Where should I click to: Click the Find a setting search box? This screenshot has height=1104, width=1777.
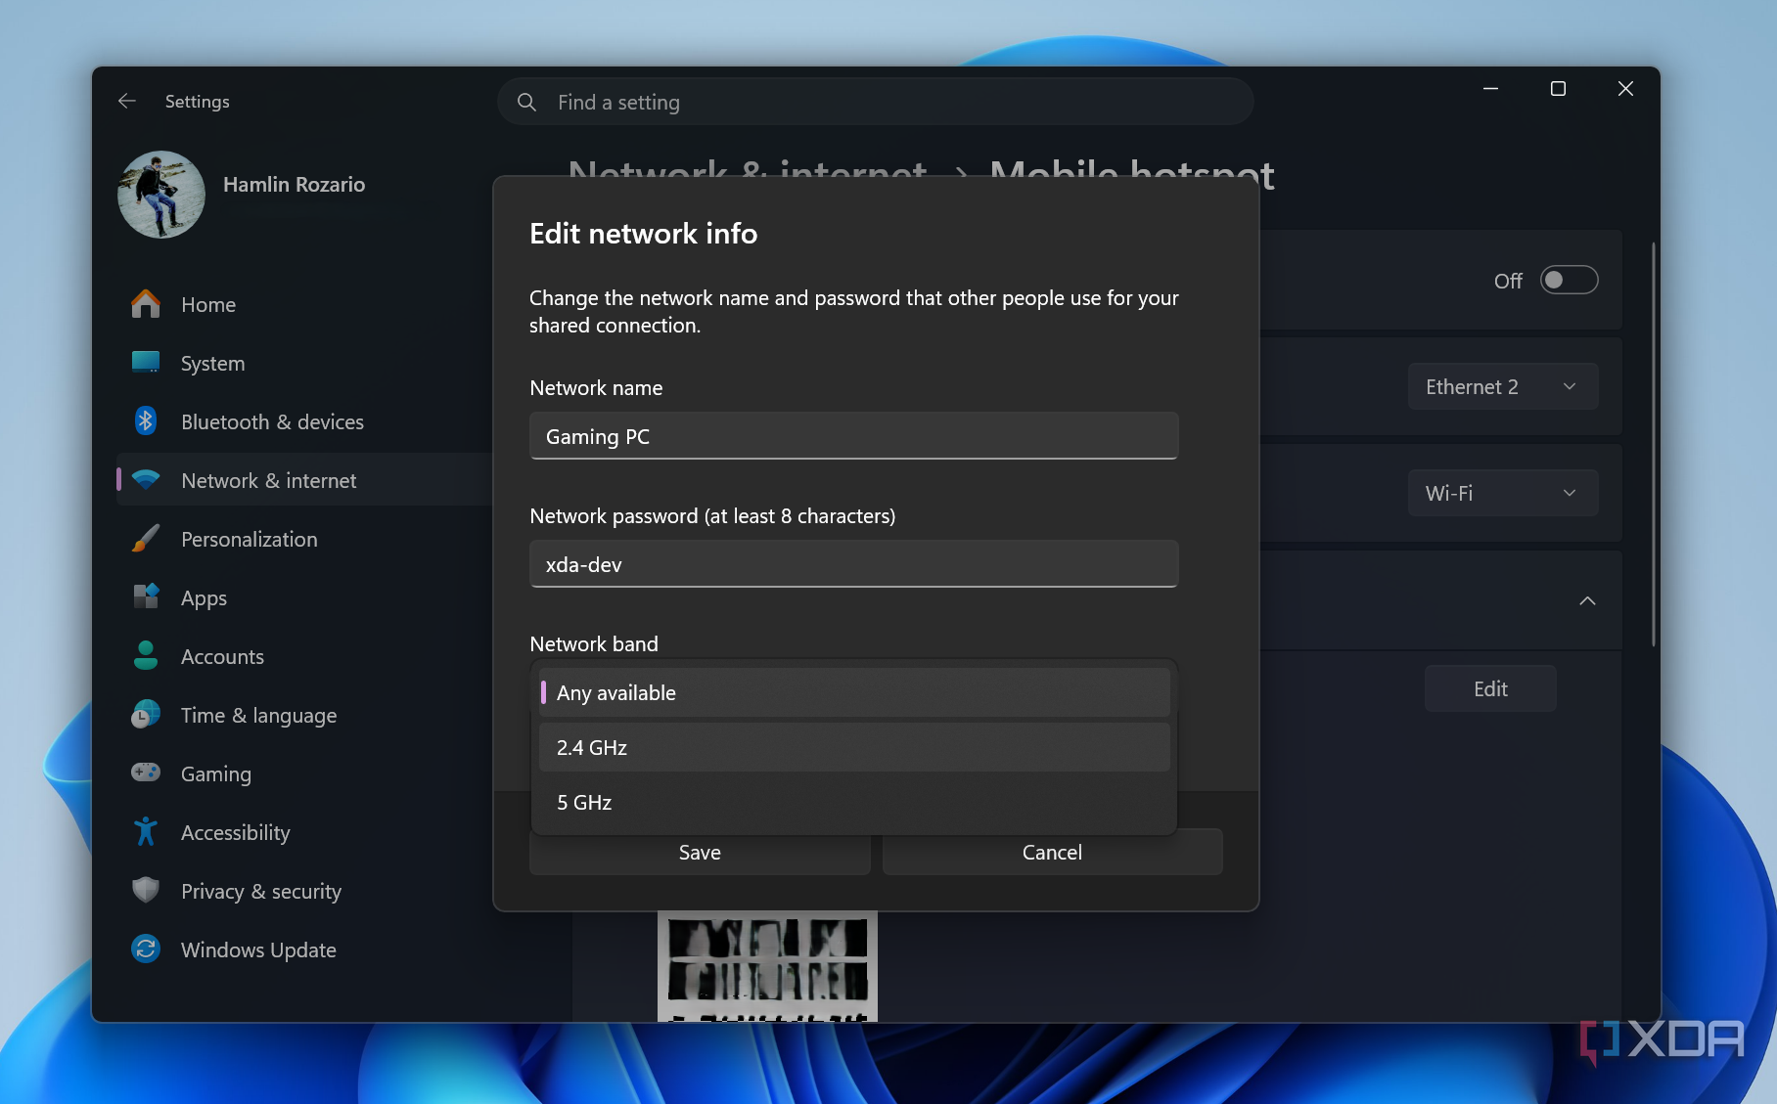click(x=876, y=102)
